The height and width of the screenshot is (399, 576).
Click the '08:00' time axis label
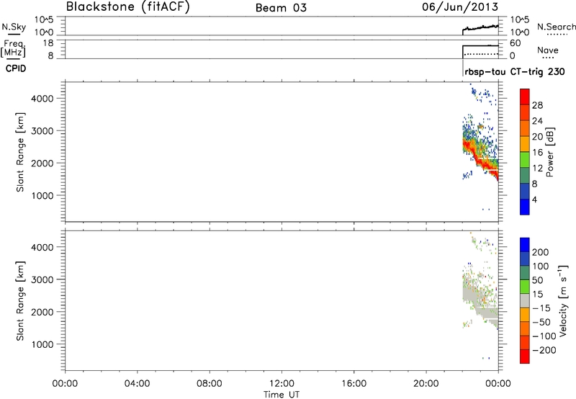210,384
